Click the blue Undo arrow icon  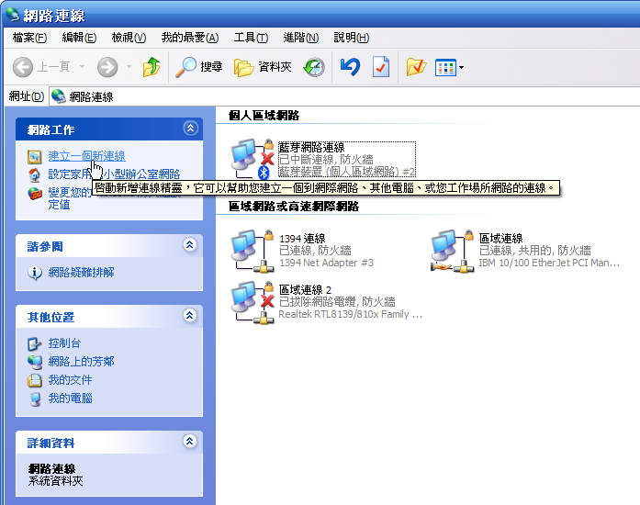coord(350,66)
